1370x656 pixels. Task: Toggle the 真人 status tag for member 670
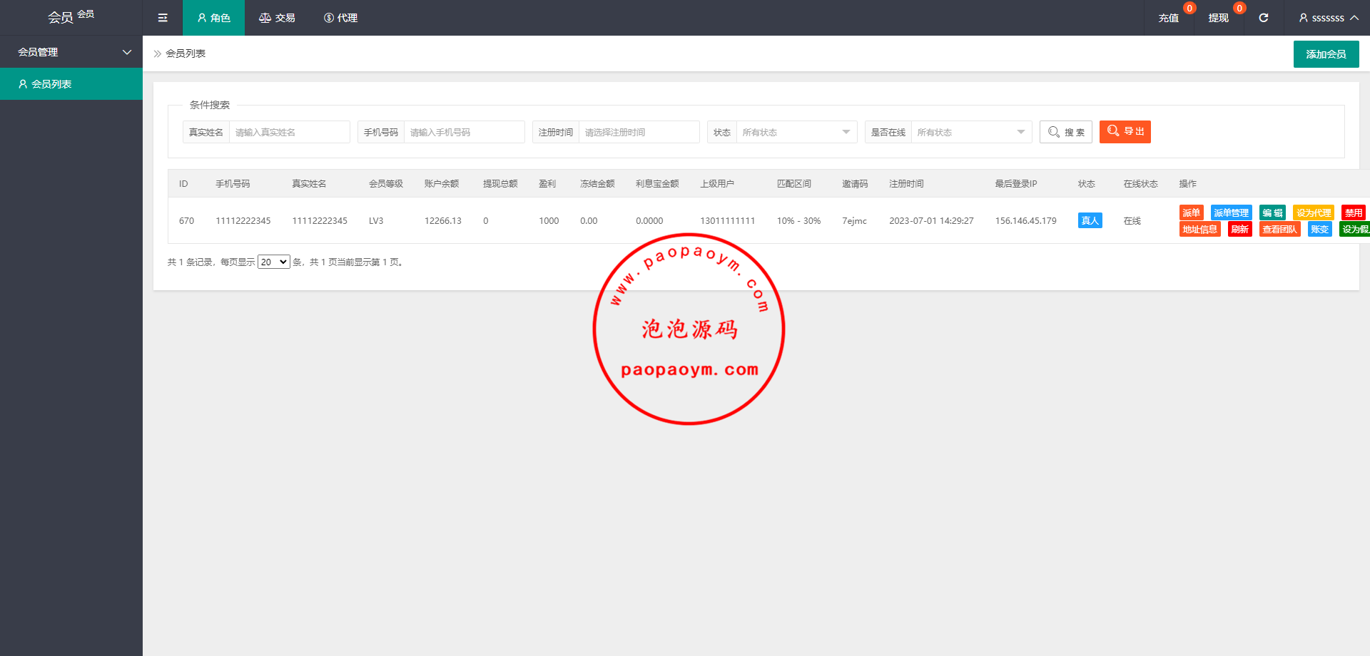[x=1090, y=221]
